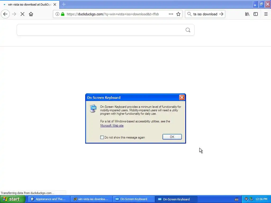Bookmark this page with the star
This screenshot has height=203, width=271.
click(178, 14)
